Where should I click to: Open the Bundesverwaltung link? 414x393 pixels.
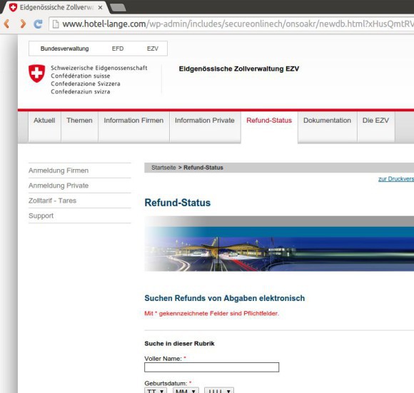tap(64, 49)
